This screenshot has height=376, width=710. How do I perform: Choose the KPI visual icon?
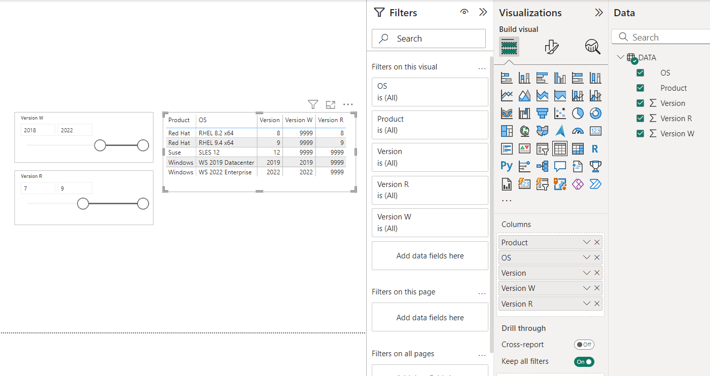(524, 148)
